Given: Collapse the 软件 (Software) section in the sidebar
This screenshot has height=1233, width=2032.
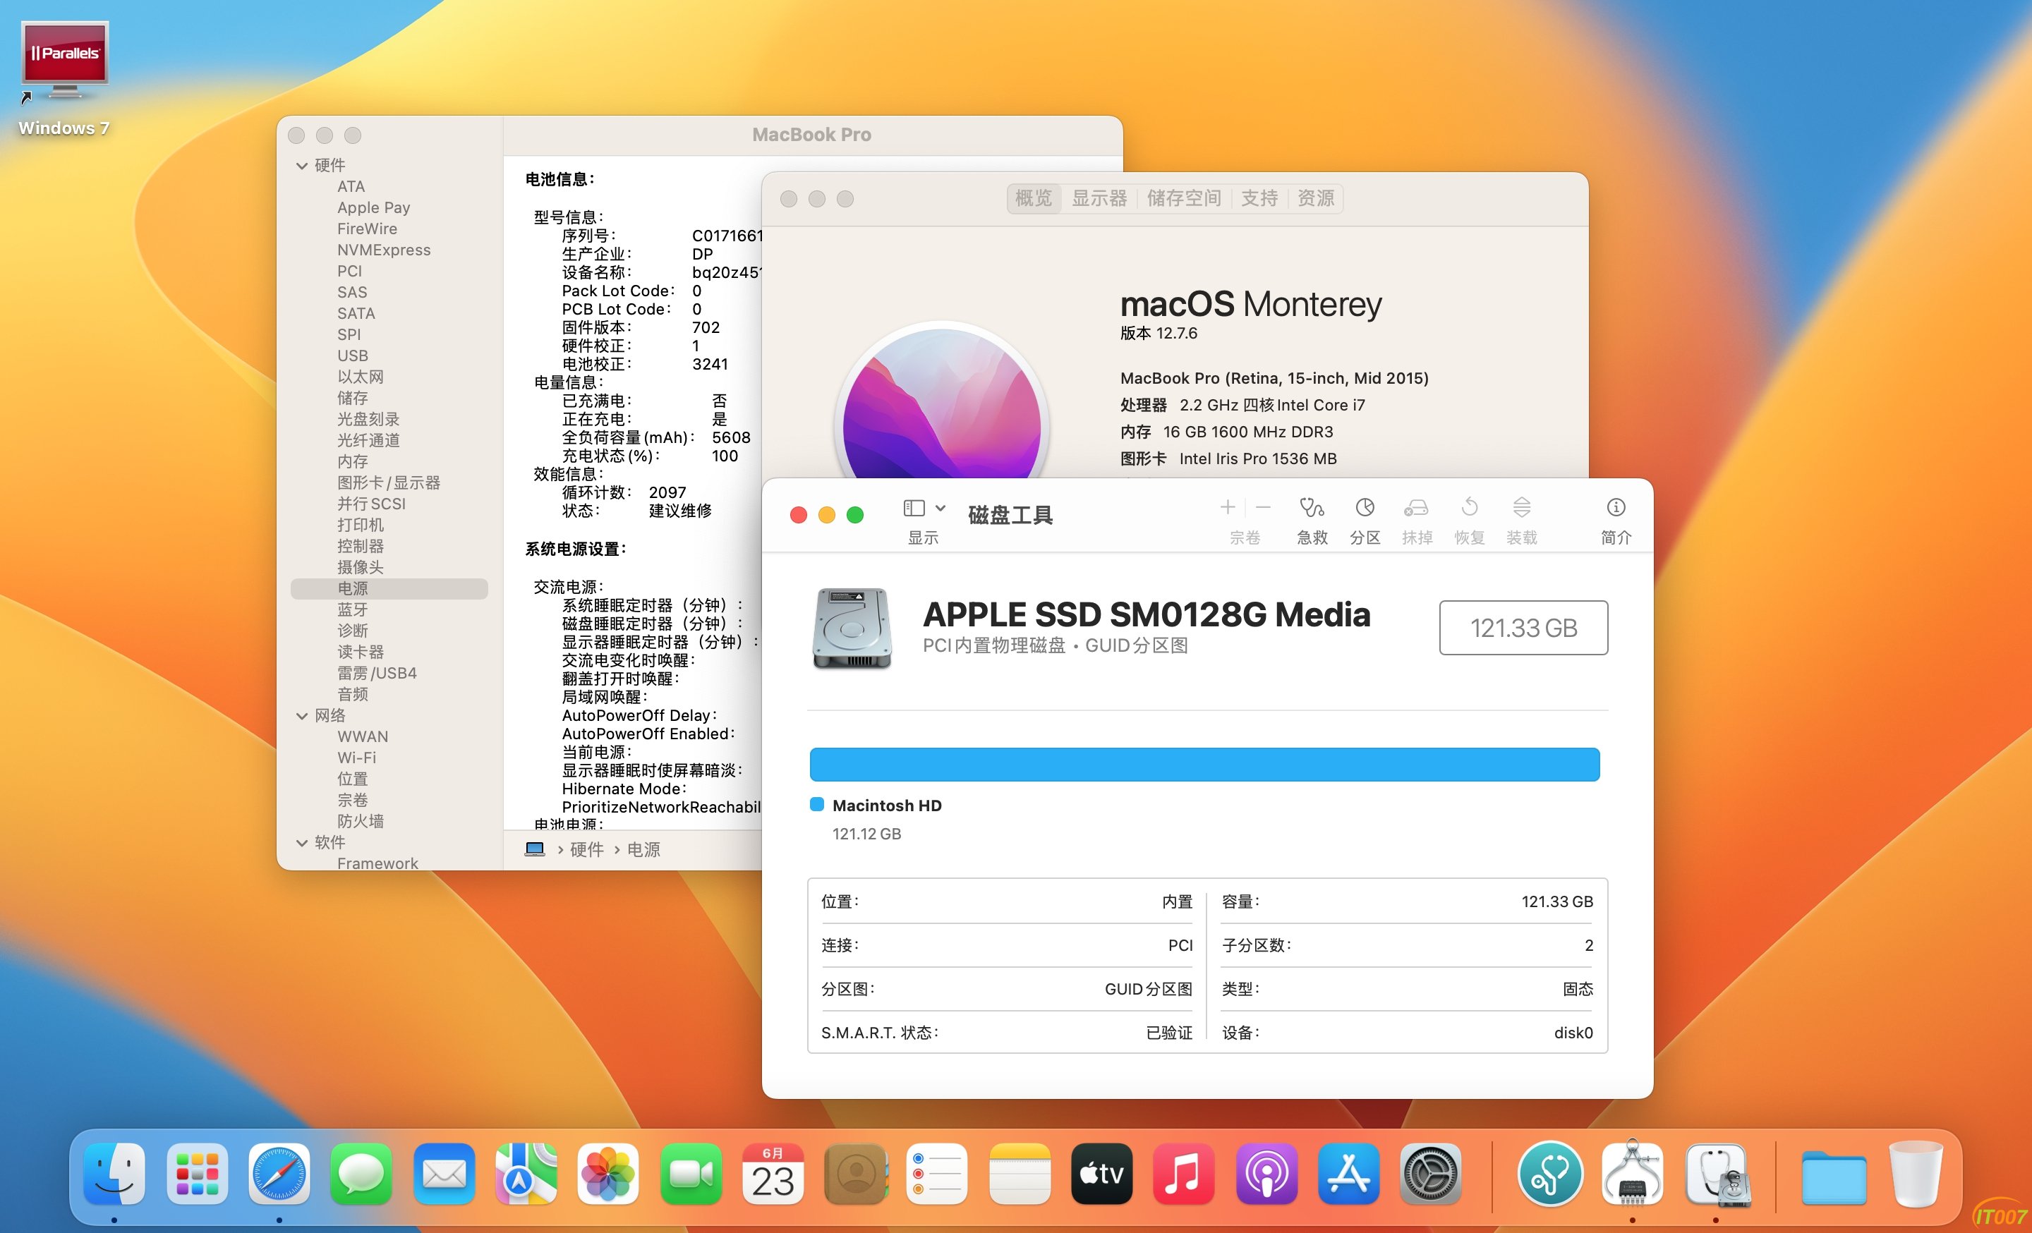Looking at the screenshot, I should pyautogui.click(x=302, y=843).
